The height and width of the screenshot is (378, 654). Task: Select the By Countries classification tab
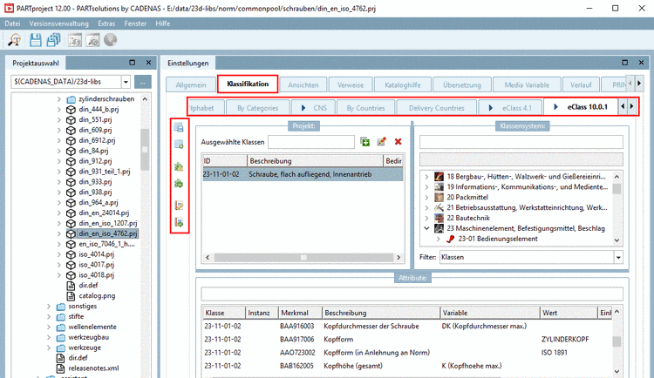[x=365, y=108]
